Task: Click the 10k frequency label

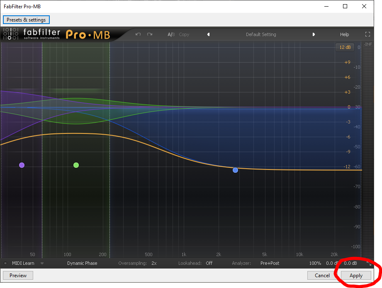Action: (299, 254)
